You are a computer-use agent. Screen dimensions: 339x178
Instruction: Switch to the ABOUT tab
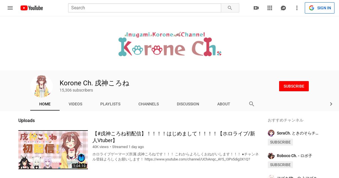(x=224, y=104)
